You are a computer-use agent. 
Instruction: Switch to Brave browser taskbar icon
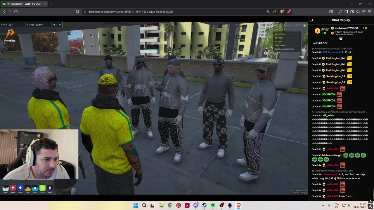click(x=238, y=205)
